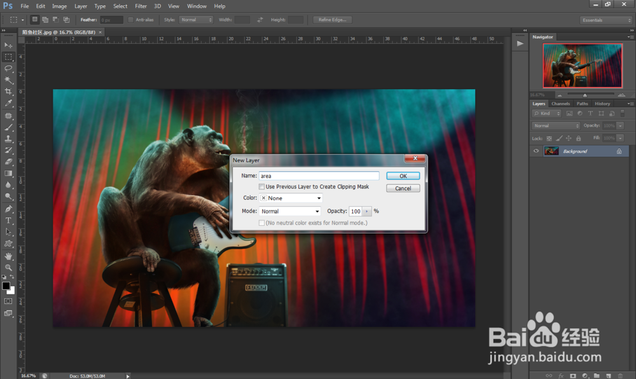Viewport: 636px width, 379px height.
Task: Select the Eraser tool
Action: pos(8,162)
